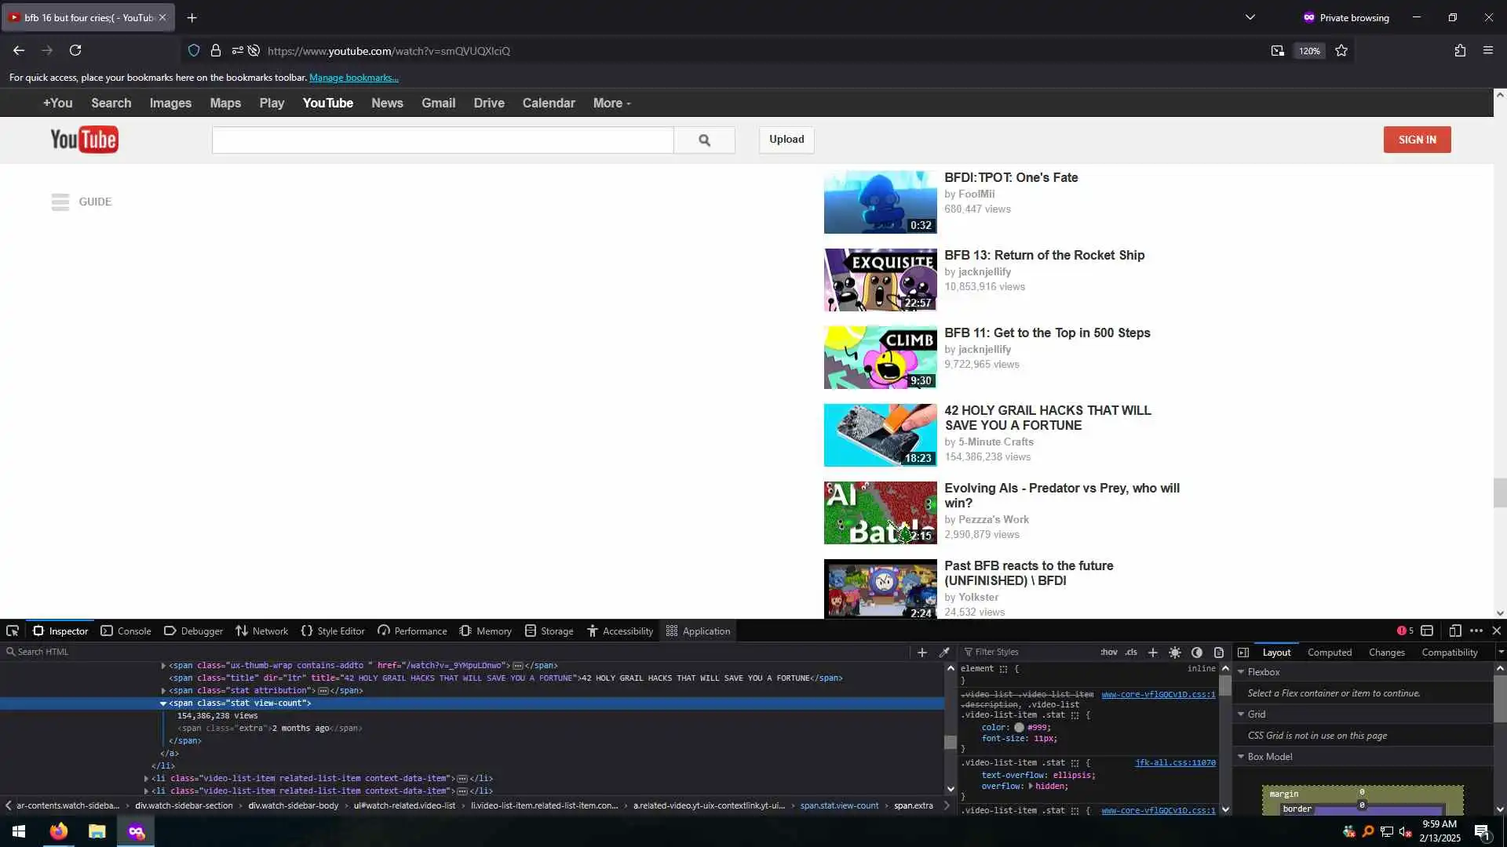Click the Firefox extensions puzzle icon

tap(1460, 50)
